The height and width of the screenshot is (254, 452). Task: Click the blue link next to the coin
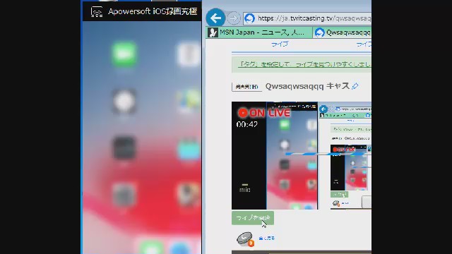click(x=267, y=238)
